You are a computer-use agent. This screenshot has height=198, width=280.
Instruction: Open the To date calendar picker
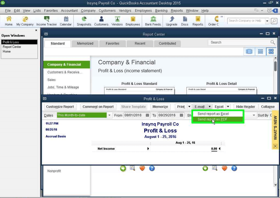[x=181, y=115]
